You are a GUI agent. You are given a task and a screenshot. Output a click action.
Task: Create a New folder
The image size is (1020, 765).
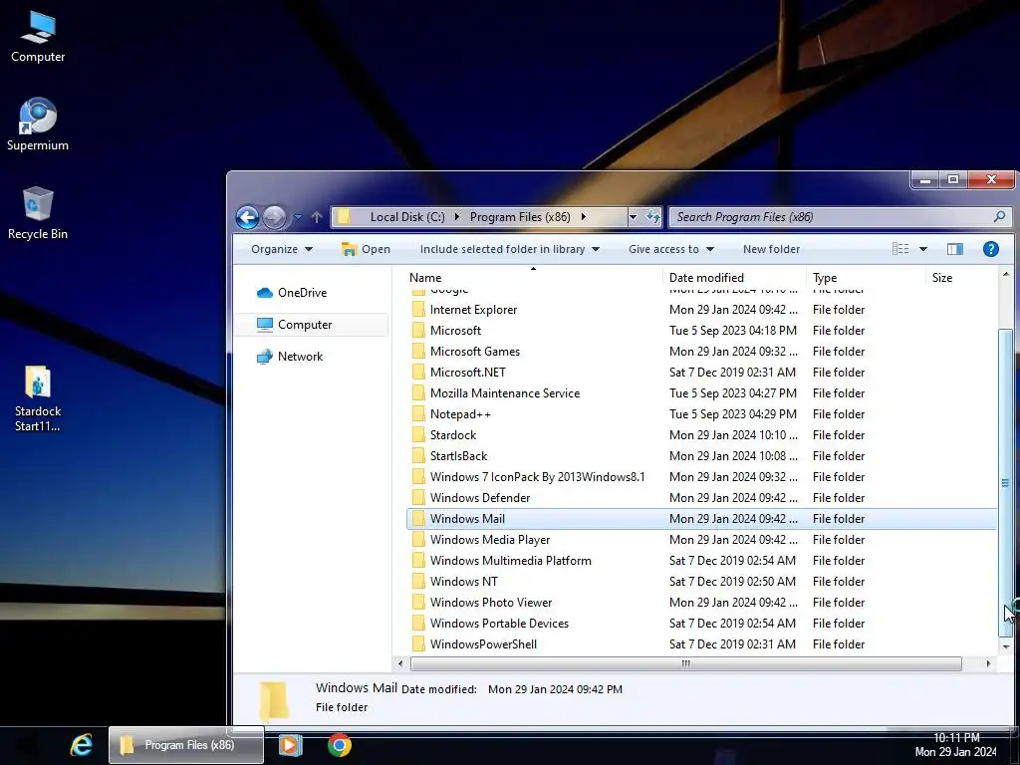pos(772,249)
